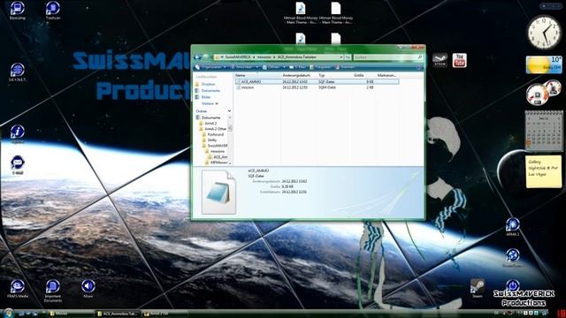Launch the ARMA 2 desktop shortcut

coord(512,225)
